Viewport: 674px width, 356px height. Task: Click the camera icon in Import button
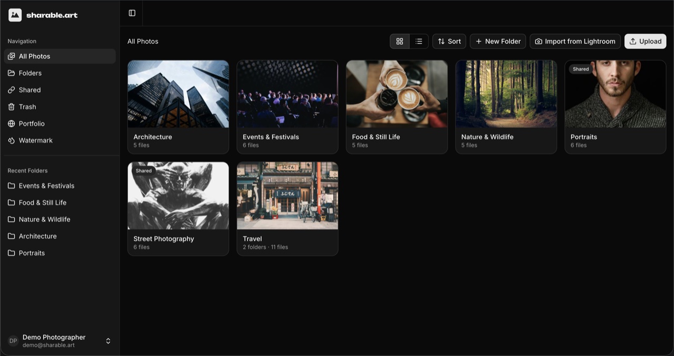point(539,41)
